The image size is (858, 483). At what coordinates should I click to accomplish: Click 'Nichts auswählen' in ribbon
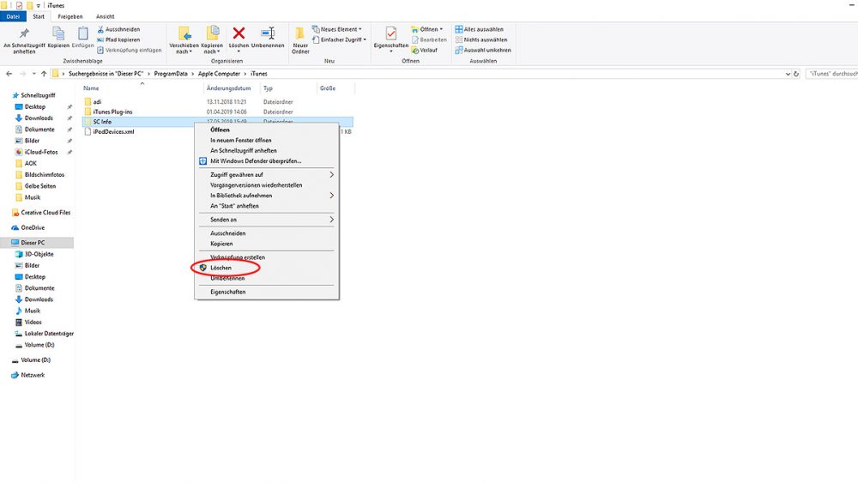point(481,40)
